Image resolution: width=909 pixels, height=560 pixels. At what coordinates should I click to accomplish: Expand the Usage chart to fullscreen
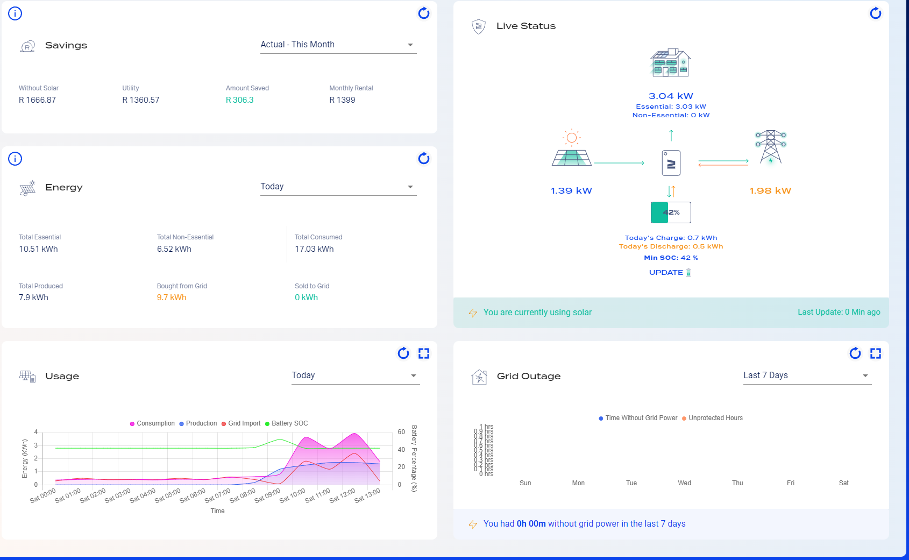click(x=424, y=353)
